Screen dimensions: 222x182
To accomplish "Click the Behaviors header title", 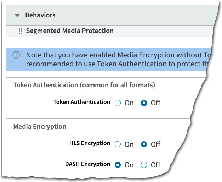I will coord(40,15).
